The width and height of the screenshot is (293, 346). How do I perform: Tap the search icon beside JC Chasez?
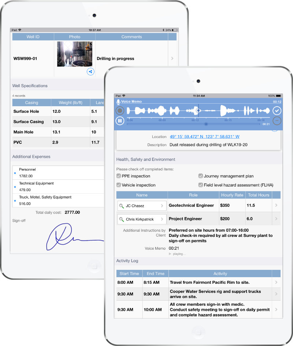click(x=122, y=206)
